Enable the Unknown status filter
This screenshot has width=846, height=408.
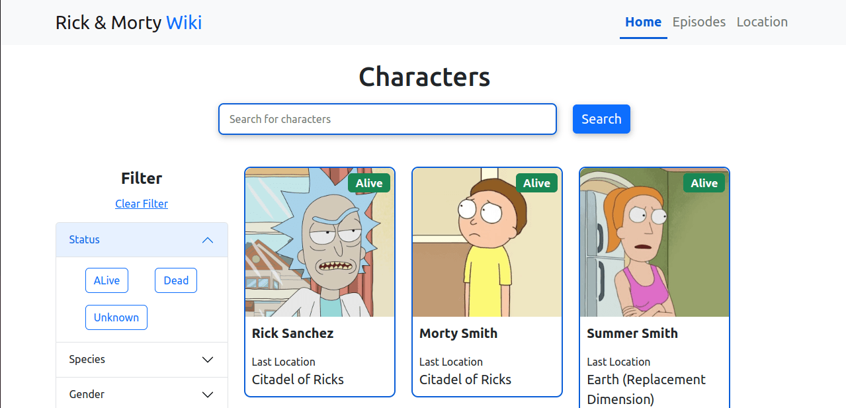click(x=116, y=317)
